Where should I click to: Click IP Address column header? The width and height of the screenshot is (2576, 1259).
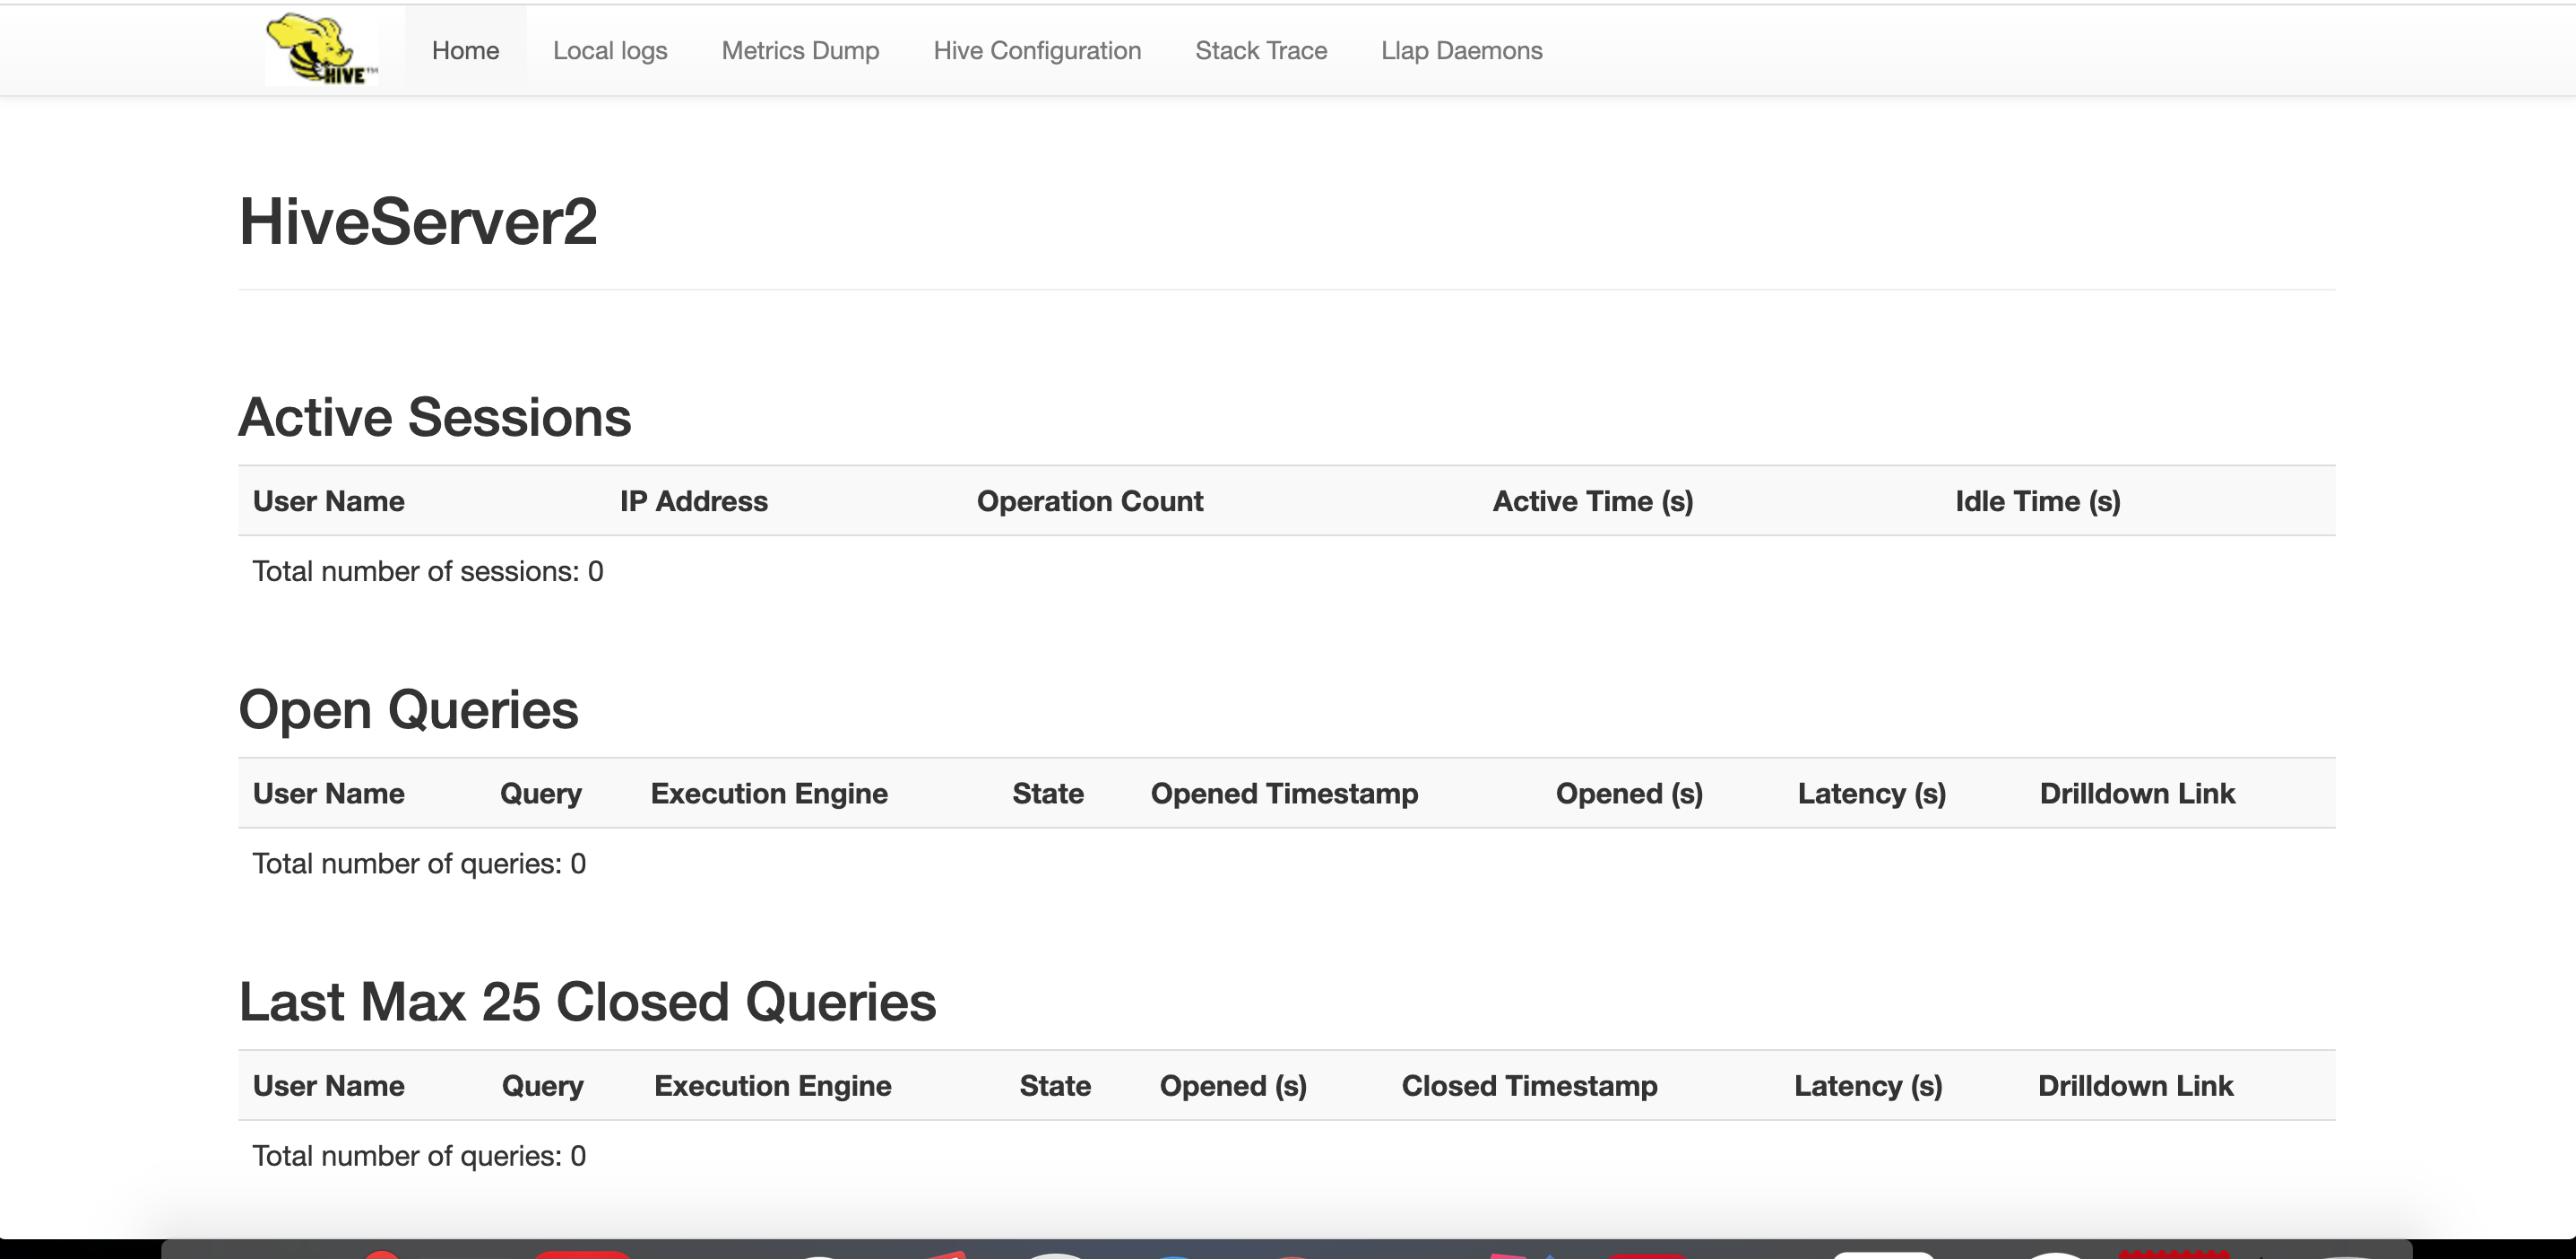693,501
